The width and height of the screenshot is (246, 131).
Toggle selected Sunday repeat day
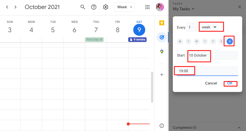click(x=230, y=41)
